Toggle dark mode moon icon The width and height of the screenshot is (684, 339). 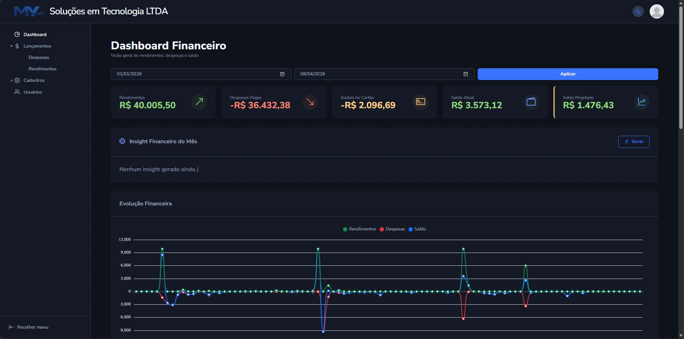pos(638,11)
